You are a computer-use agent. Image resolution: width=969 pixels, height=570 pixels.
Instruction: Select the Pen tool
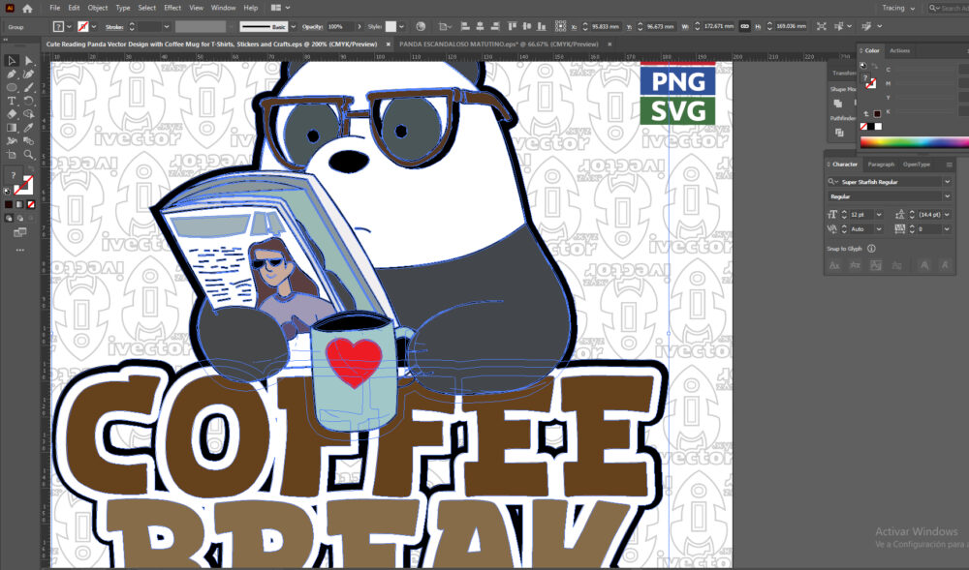pos(11,74)
